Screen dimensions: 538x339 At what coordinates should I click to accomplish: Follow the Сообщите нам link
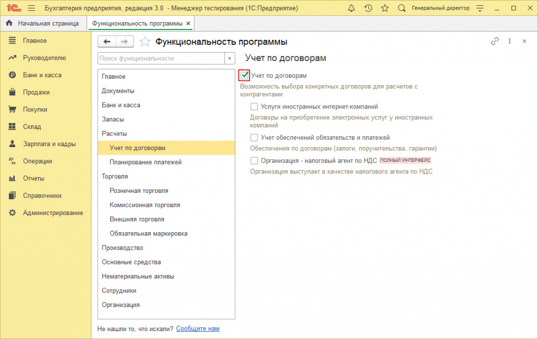tap(198, 328)
